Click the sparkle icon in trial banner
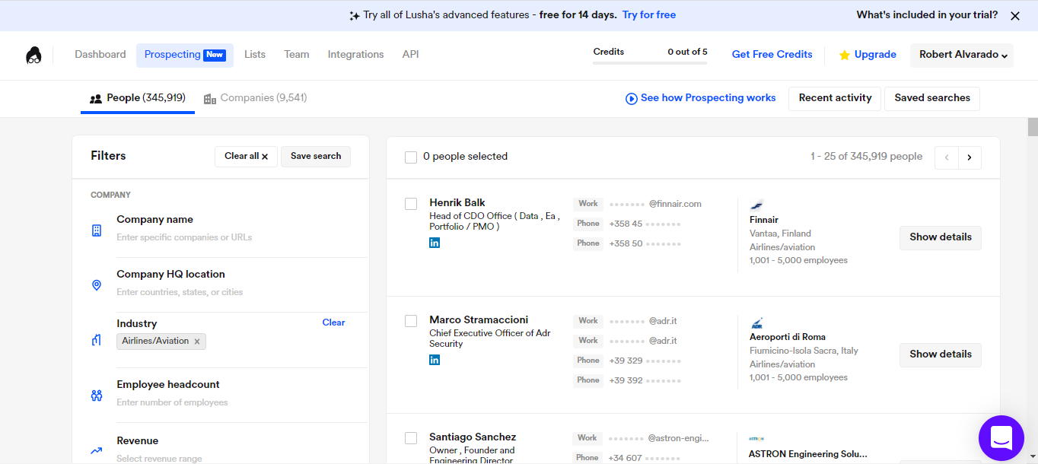The height and width of the screenshot is (464, 1038). click(x=354, y=15)
